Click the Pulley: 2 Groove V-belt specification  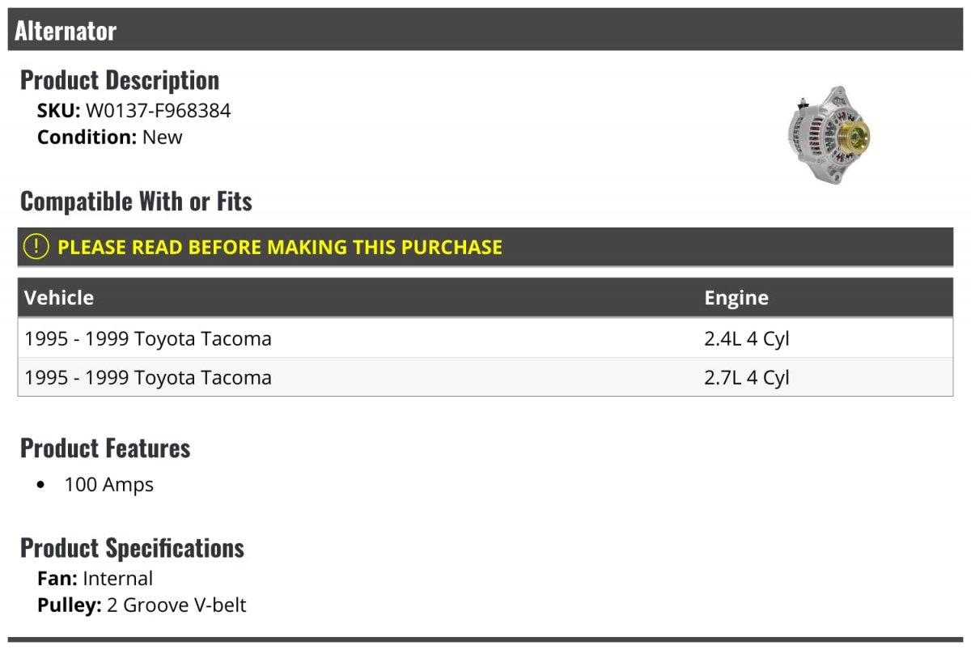pyautogui.click(x=142, y=605)
